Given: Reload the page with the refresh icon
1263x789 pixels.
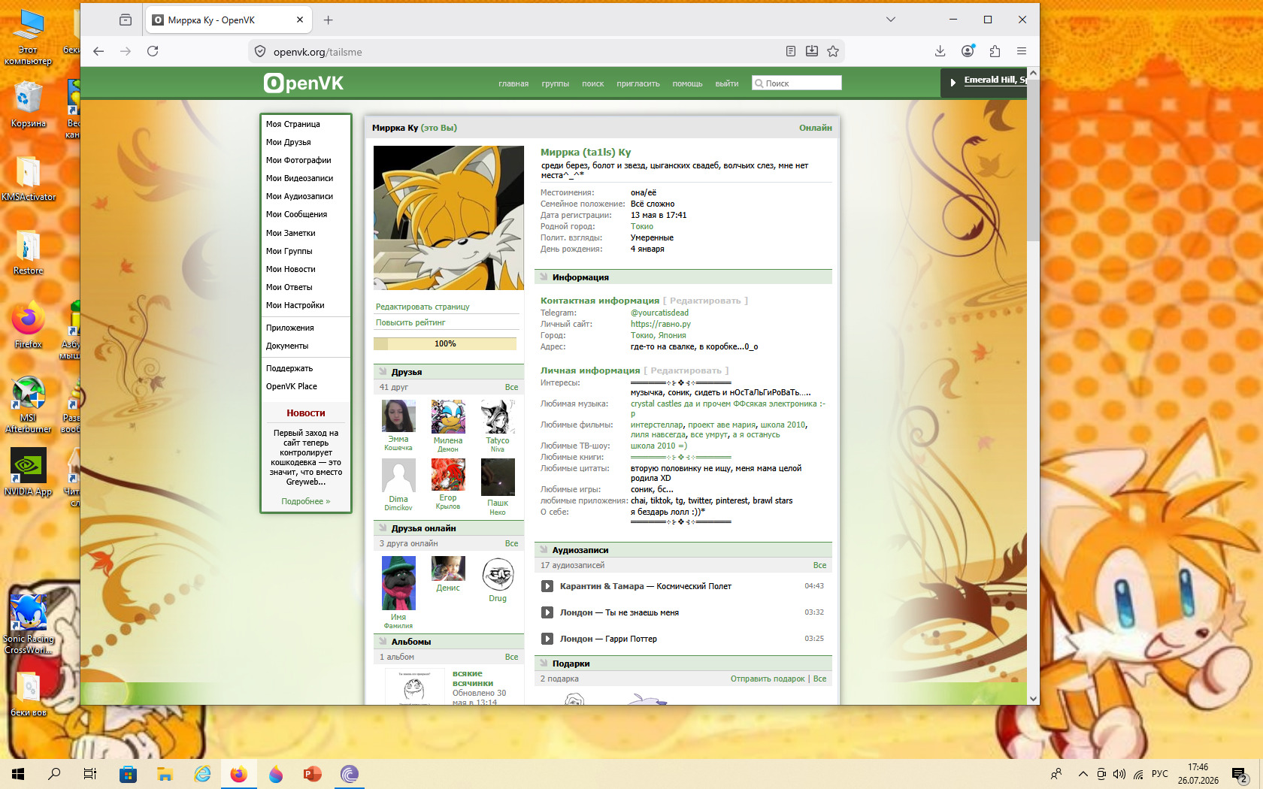Looking at the screenshot, I should point(153,51).
